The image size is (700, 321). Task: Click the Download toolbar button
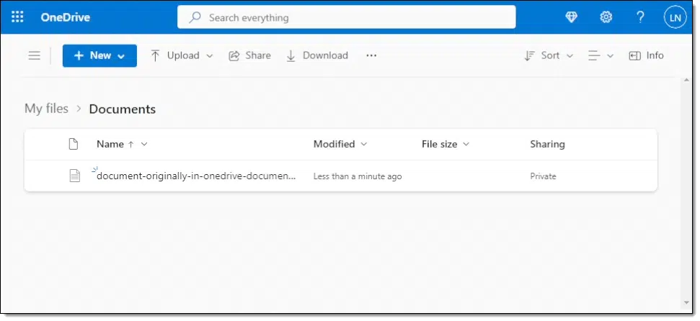click(317, 55)
